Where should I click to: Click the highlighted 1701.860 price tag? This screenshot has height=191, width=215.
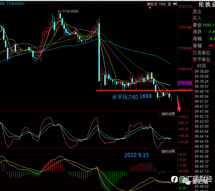click(185, 83)
